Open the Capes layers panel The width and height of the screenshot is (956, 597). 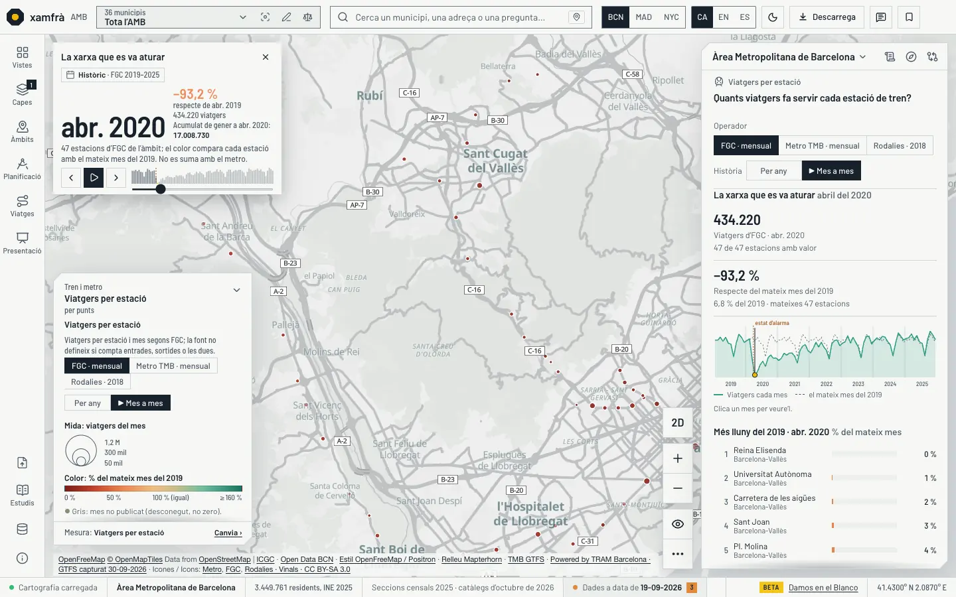[x=22, y=94]
